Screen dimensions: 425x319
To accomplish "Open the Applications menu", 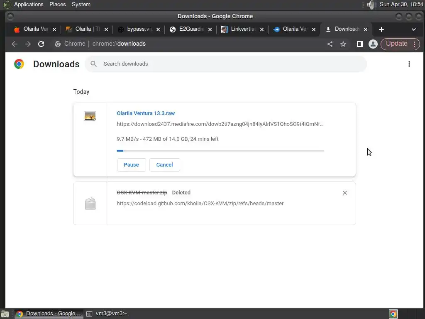I will point(29,4).
